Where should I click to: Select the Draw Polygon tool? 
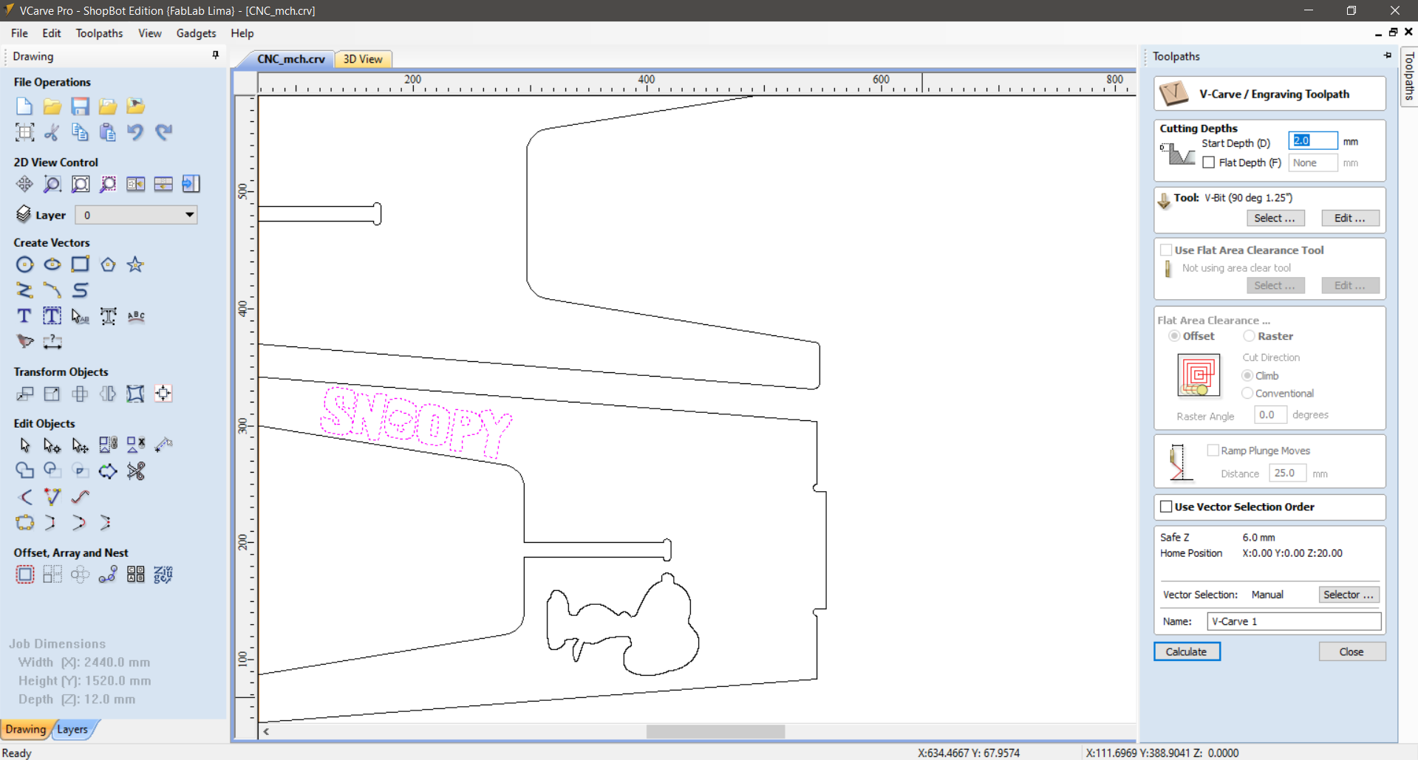point(108,264)
